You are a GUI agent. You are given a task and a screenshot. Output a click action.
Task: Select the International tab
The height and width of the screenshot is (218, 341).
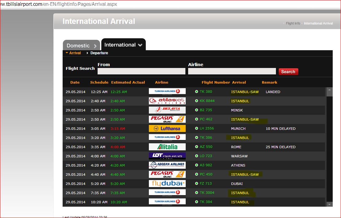[x=123, y=45]
